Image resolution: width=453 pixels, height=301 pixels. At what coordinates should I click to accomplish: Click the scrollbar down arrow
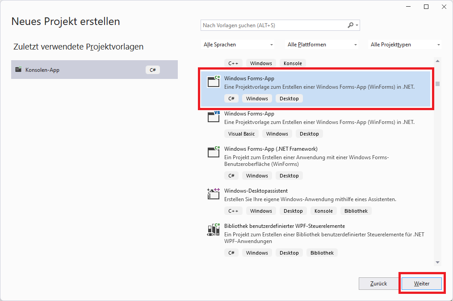437,262
